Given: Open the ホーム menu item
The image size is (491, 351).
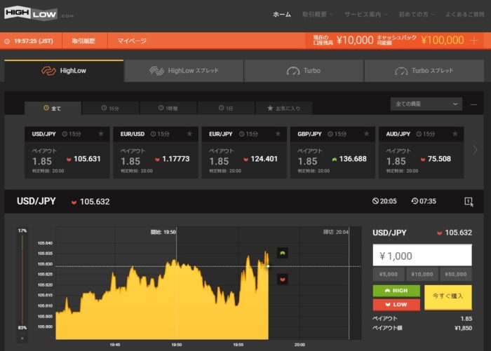Looking at the screenshot, I should tap(282, 15).
